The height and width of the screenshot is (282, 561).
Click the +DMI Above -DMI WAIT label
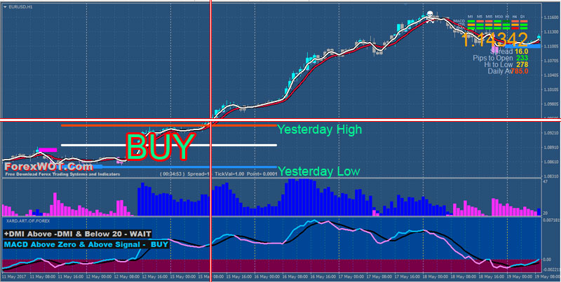tap(78, 234)
